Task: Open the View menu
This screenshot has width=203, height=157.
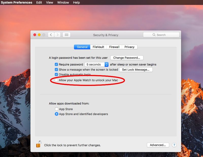Action: [49, 3]
